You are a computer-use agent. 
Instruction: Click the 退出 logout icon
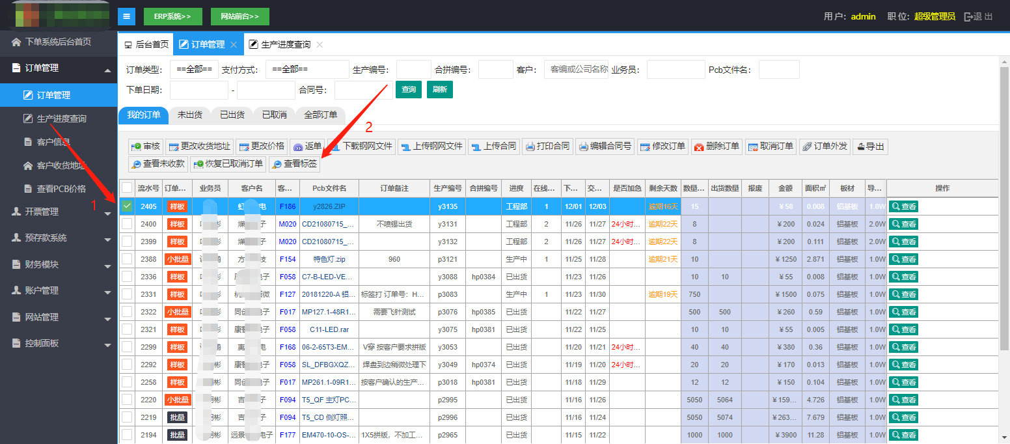coord(978,16)
